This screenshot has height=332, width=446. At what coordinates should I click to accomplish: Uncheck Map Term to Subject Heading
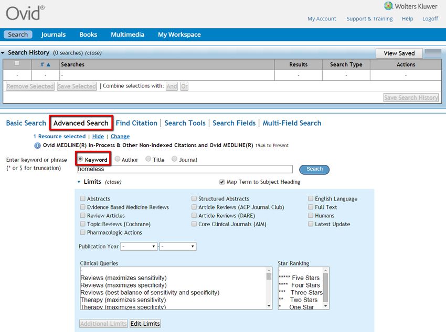click(222, 182)
